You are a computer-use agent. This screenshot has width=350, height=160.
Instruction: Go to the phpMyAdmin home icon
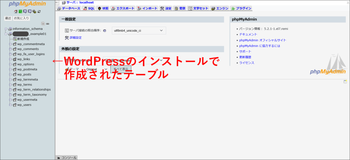pyautogui.click(x=16, y=12)
